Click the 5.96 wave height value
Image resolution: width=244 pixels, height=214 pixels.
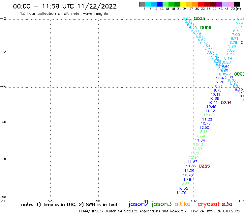tap(232, 46)
